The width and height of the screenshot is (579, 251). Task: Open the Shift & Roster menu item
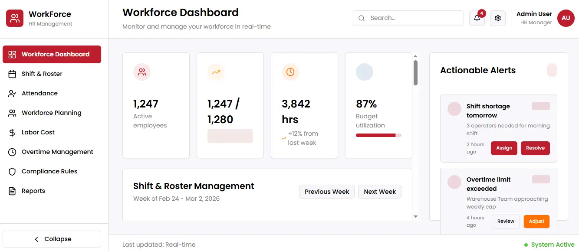click(x=42, y=74)
